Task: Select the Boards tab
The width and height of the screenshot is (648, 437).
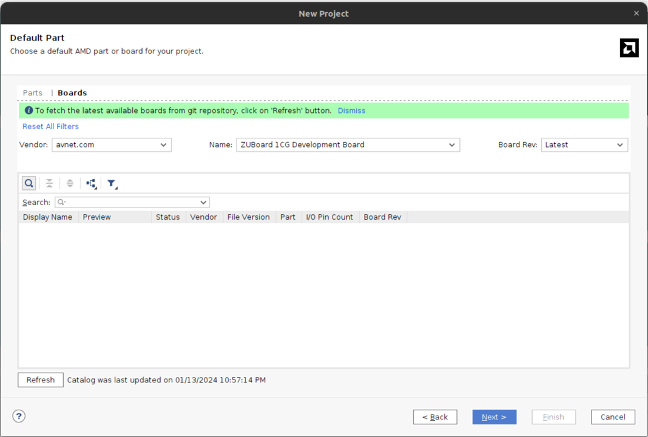Action: (x=72, y=93)
